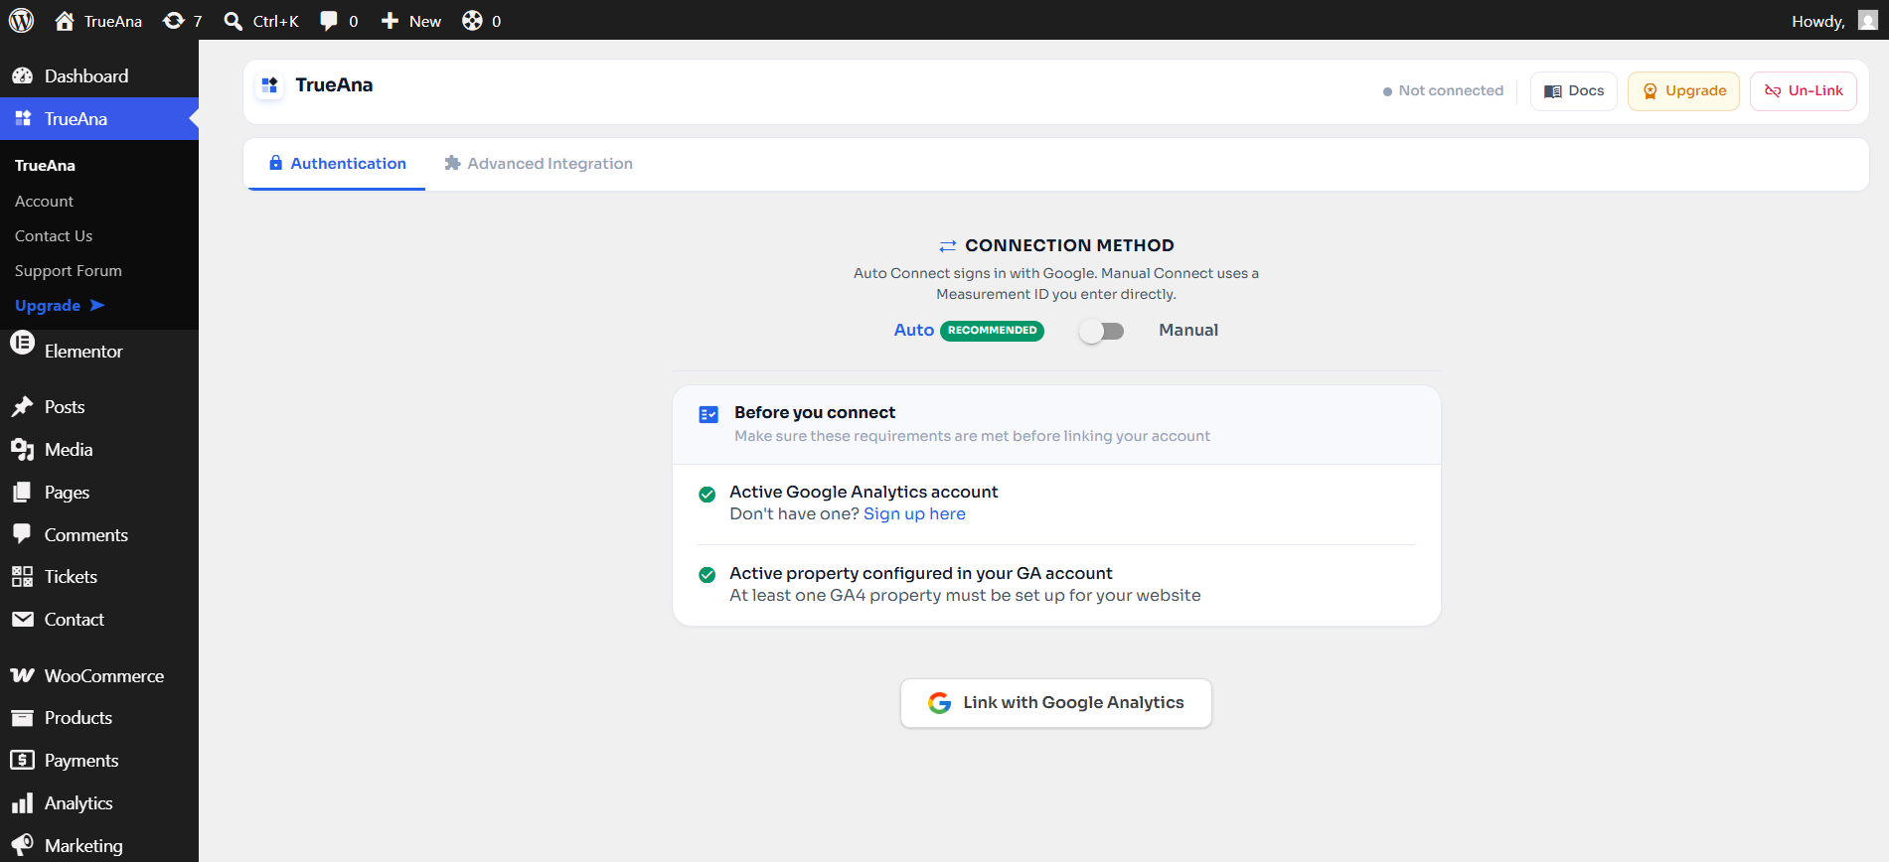1889x862 pixels.
Task: Click Link with Google Analytics button
Action: [x=1056, y=703]
